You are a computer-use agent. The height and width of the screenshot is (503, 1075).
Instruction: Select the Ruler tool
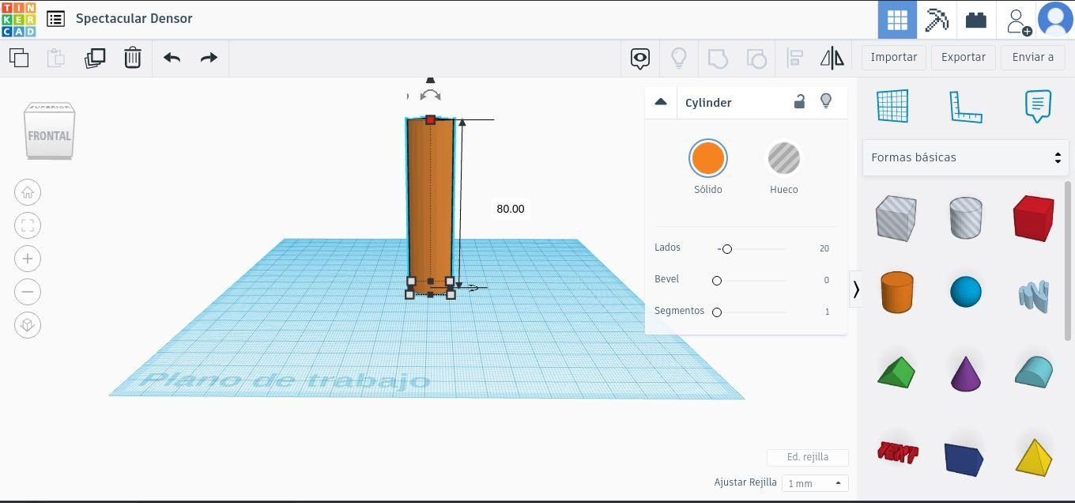click(x=965, y=107)
